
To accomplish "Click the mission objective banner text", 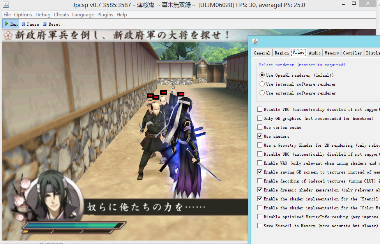I will pos(122,35).
